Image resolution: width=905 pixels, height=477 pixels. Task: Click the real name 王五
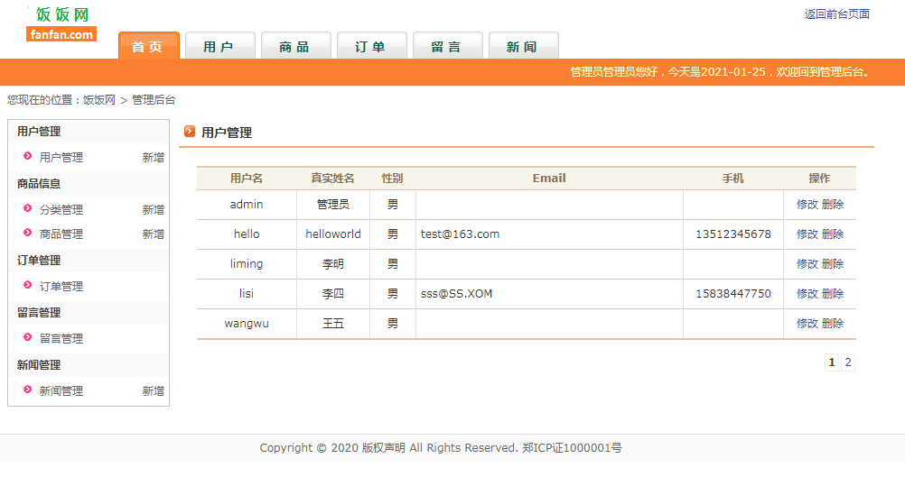click(333, 324)
